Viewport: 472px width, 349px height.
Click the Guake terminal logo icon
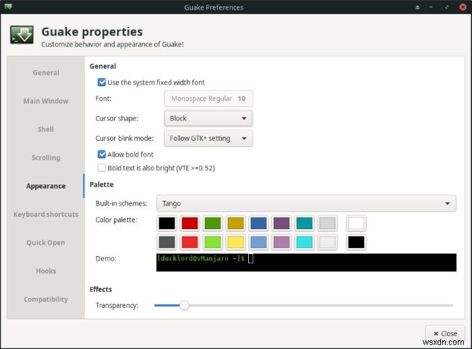tap(22, 35)
